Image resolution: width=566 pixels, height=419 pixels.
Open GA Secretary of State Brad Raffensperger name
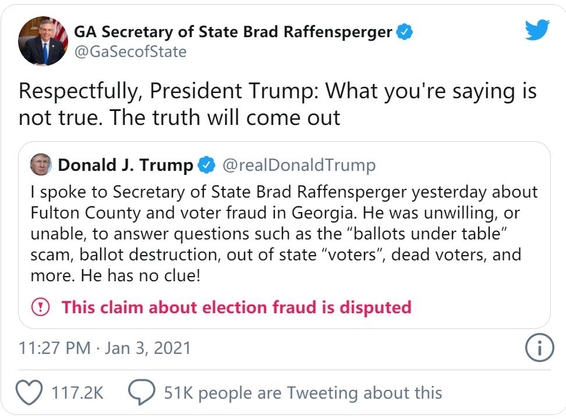coord(233,32)
